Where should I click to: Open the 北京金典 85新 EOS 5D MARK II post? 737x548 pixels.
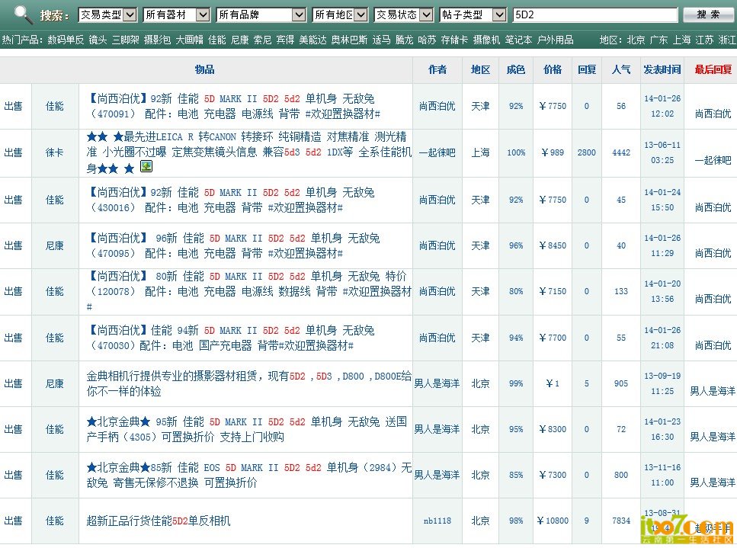coord(248,475)
